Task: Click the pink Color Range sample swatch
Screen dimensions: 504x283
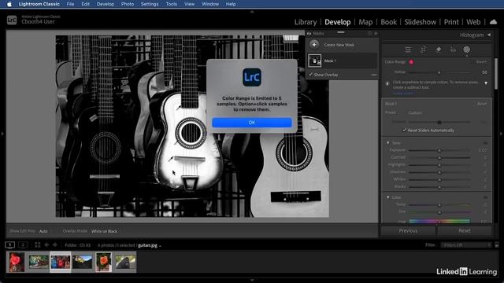Action: pyautogui.click(x=411, y=62)
